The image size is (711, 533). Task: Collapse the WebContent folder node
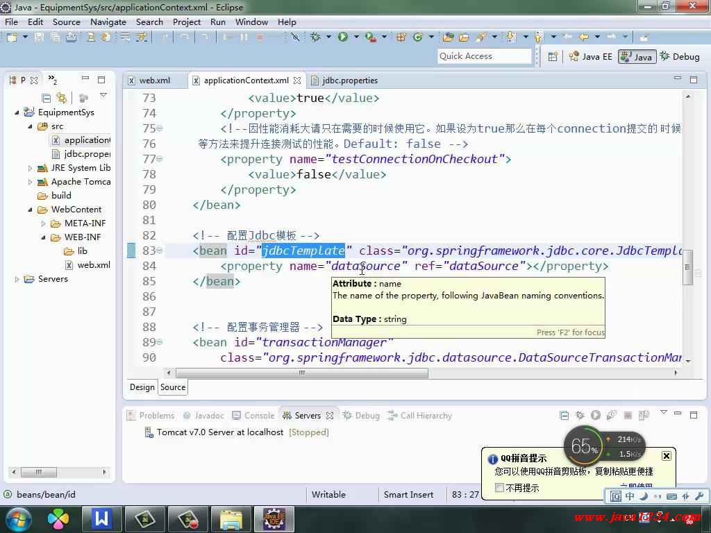click(30, 210)
